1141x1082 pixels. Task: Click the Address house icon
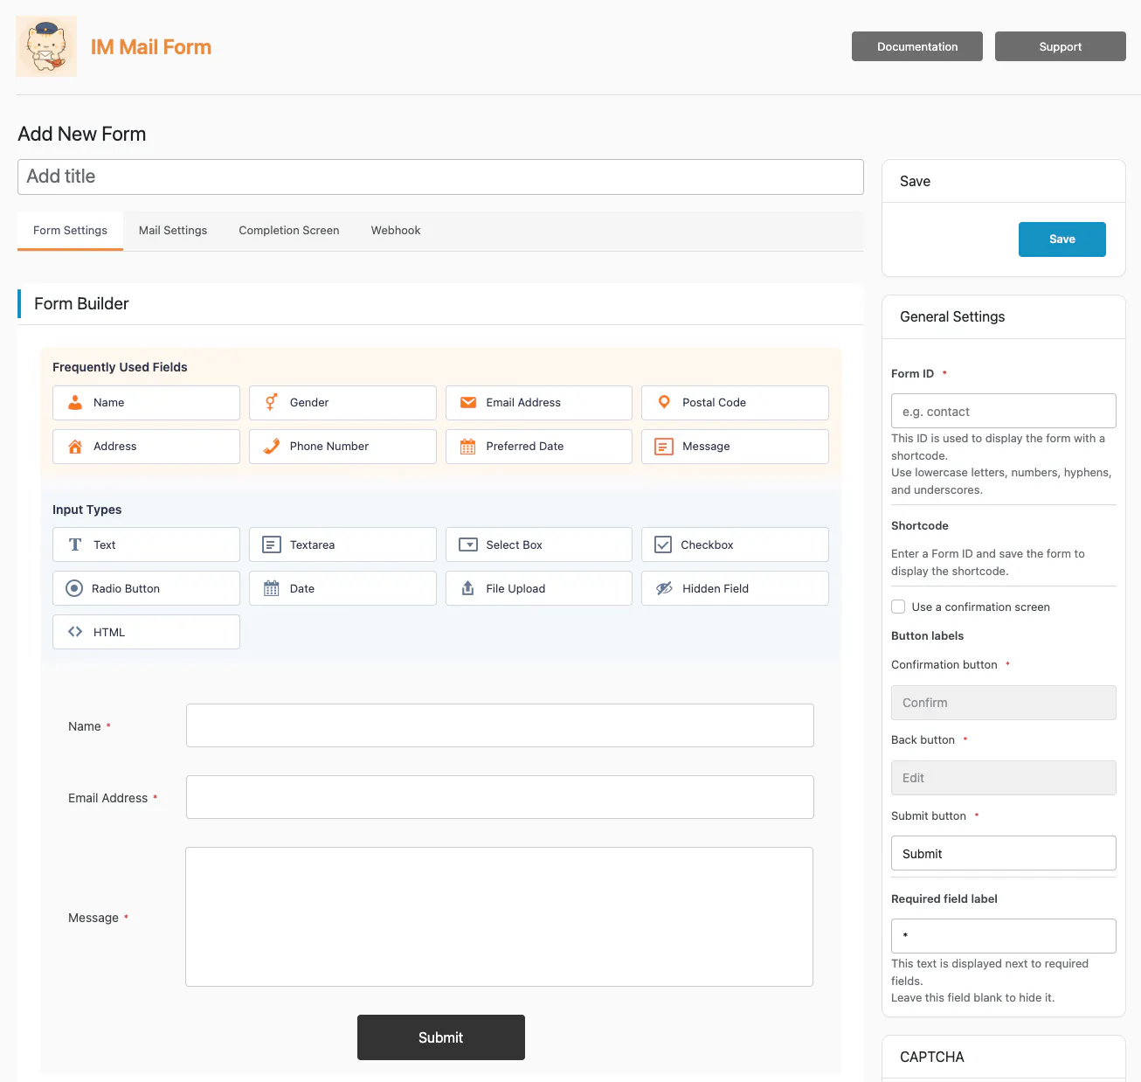pyautogui.click(x=75, y=447)
